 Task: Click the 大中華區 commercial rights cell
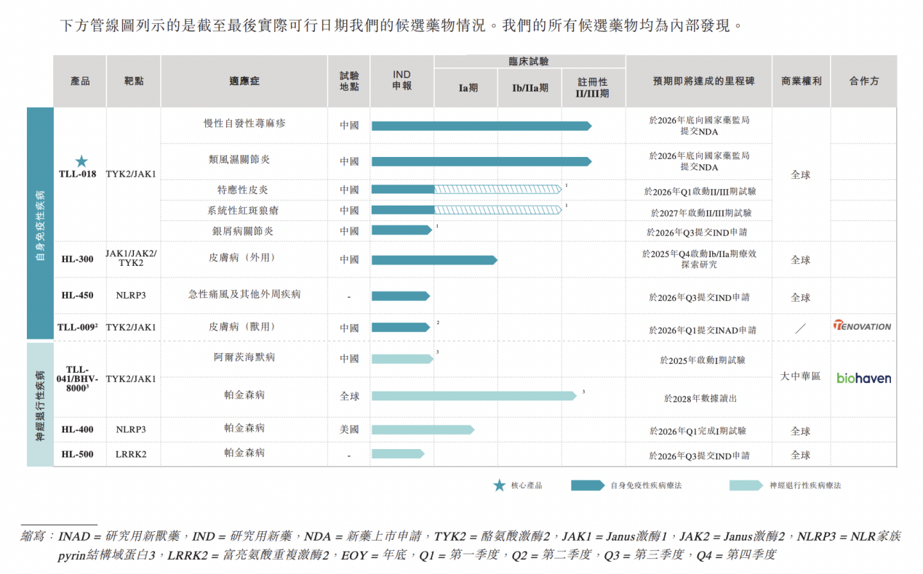[800, 376]
